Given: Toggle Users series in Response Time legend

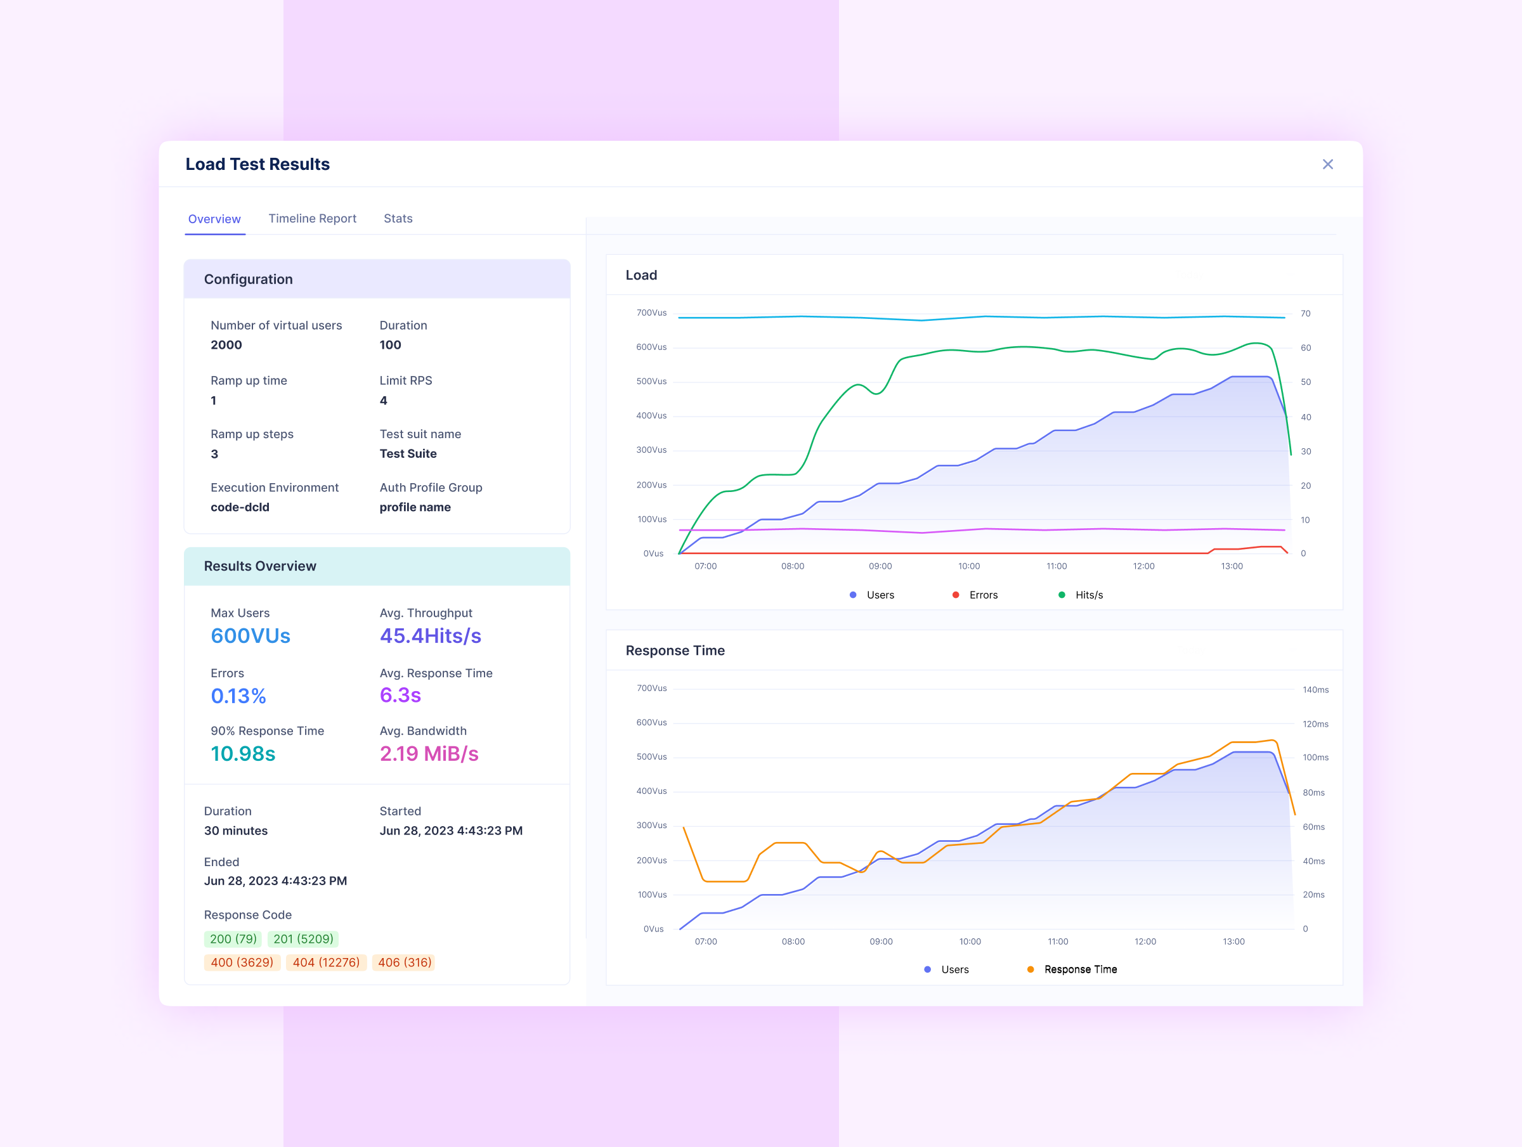Looking at the screenshot, I should click(x=946, y=969).
